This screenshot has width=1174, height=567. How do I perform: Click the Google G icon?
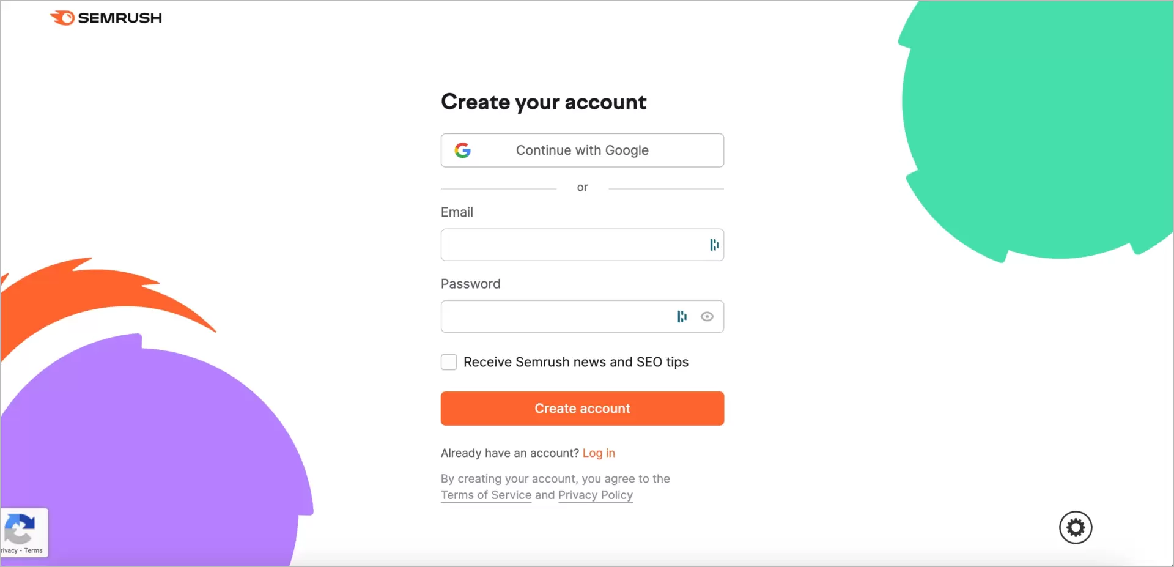coord(463,150)
